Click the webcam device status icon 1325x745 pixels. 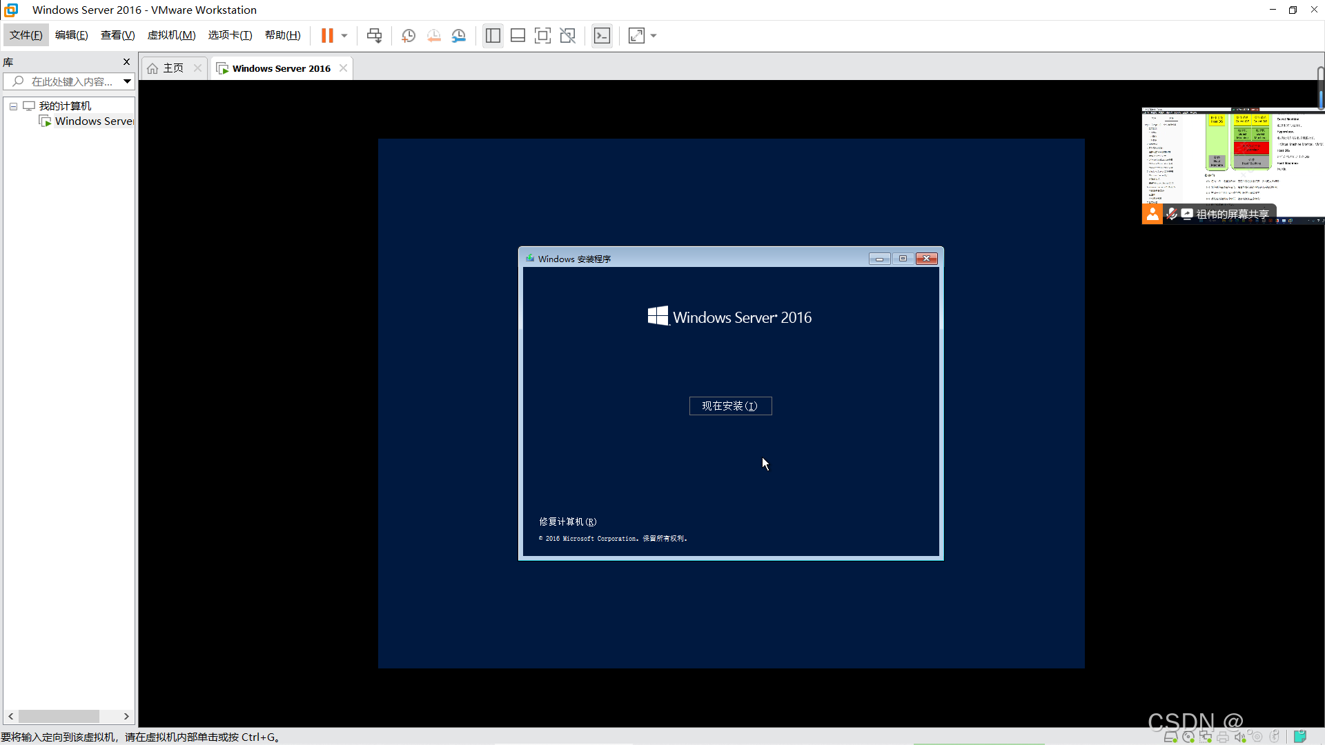point(1257,737)
